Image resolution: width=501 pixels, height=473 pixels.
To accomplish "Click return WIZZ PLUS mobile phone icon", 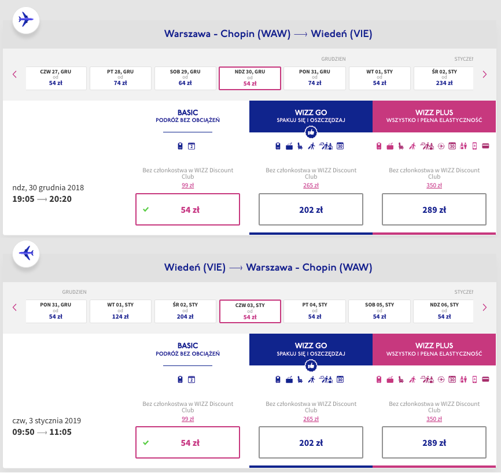I will pos(474,379).
